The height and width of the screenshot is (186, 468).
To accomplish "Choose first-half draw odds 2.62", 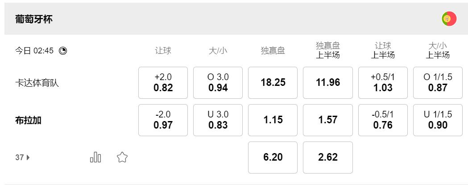I will (327, 158).
